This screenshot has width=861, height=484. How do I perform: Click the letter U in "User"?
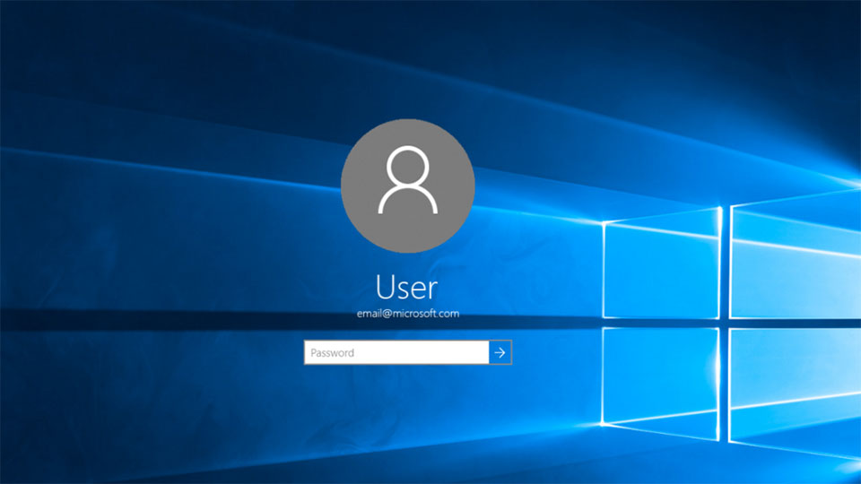coord(386,287)
